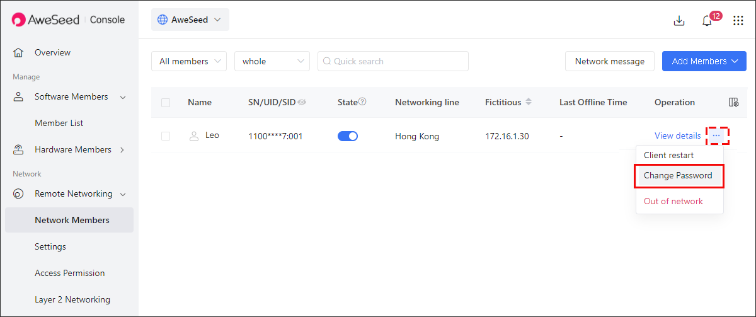Open the All members dropdown

pyautogui.click(x=189, y=61)
